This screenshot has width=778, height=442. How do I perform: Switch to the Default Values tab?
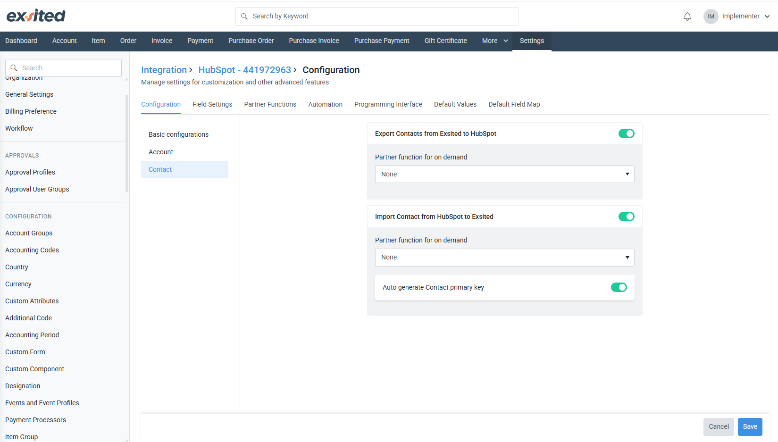(455, 104)
